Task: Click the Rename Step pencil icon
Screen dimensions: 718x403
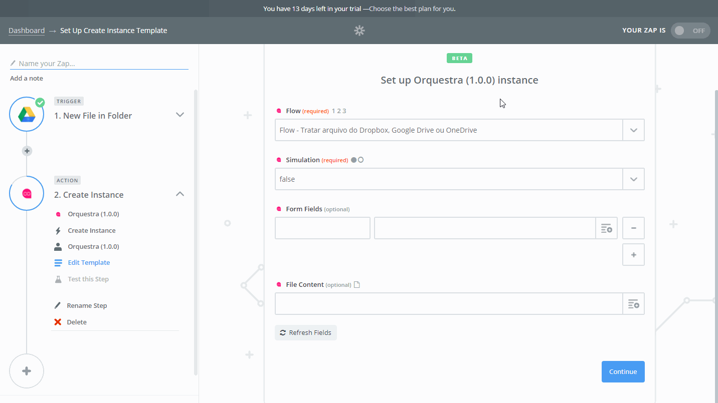Action: [x=58, y=305]
